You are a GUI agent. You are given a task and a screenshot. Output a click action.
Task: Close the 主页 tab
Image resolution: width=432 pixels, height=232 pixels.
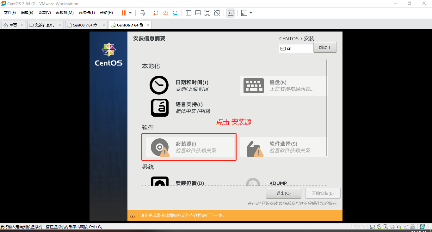tap(22, 25)
